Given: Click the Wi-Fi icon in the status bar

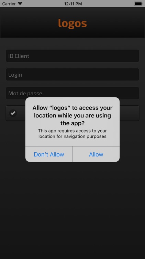Looking at the screenshot, I should pyautogui.click(x=20, y=3).
